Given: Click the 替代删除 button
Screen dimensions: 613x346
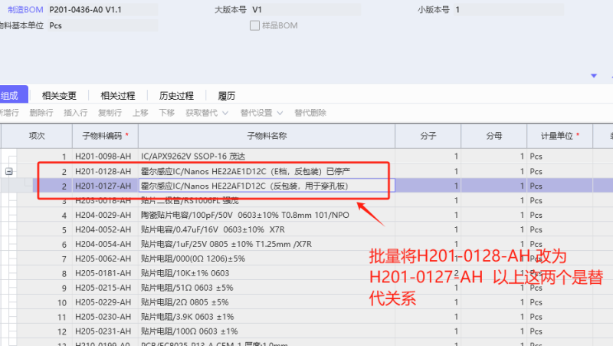Looking at the screenshot, I should coord(310,113).
